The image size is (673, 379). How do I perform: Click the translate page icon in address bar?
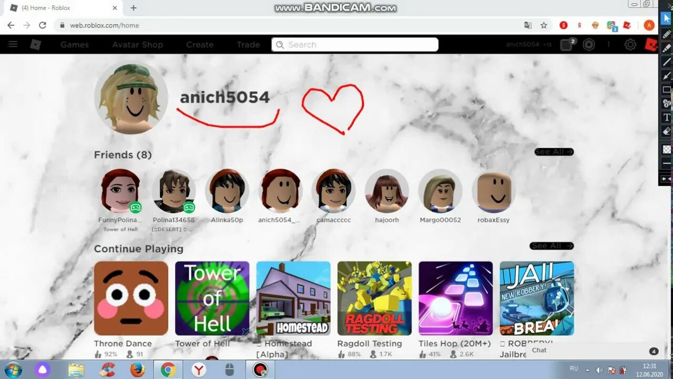528,25
